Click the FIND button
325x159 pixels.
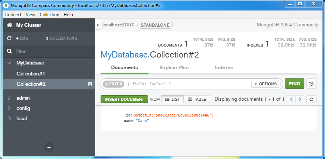click(x=294, y=84)
